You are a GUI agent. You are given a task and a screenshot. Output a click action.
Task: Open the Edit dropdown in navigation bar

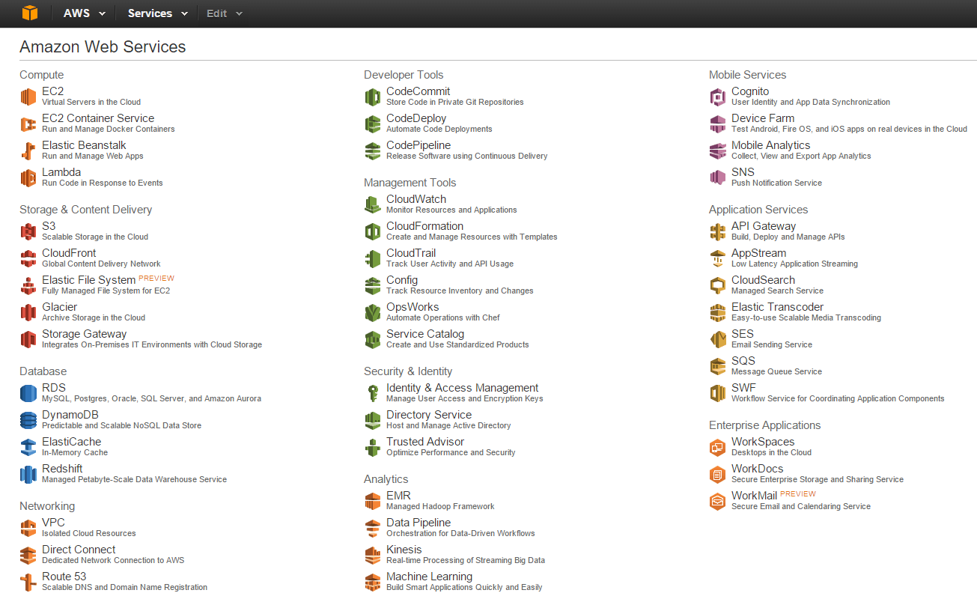[x=225, y=13]
